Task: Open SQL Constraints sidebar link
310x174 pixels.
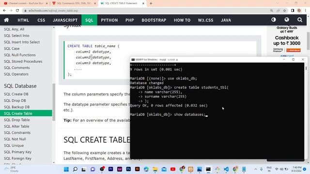Action: click(17, 132)
